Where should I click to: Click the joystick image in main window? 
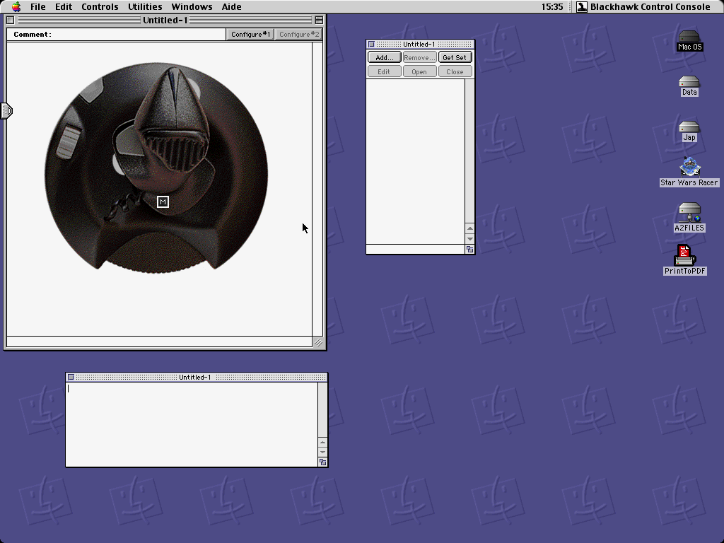(x=156, y=167)
